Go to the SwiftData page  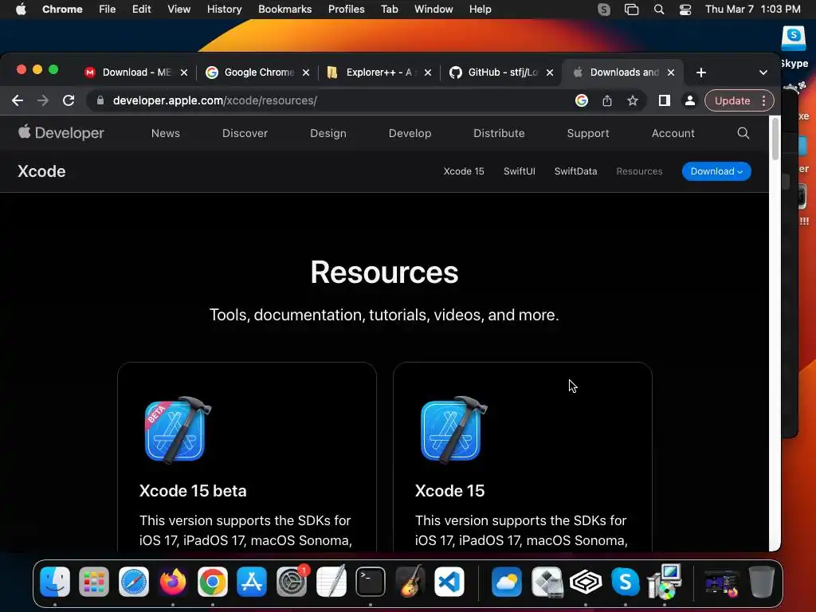(575, 171)
